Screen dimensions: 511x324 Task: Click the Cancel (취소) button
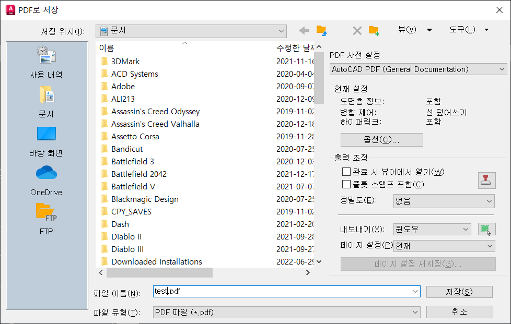point(459,312)
